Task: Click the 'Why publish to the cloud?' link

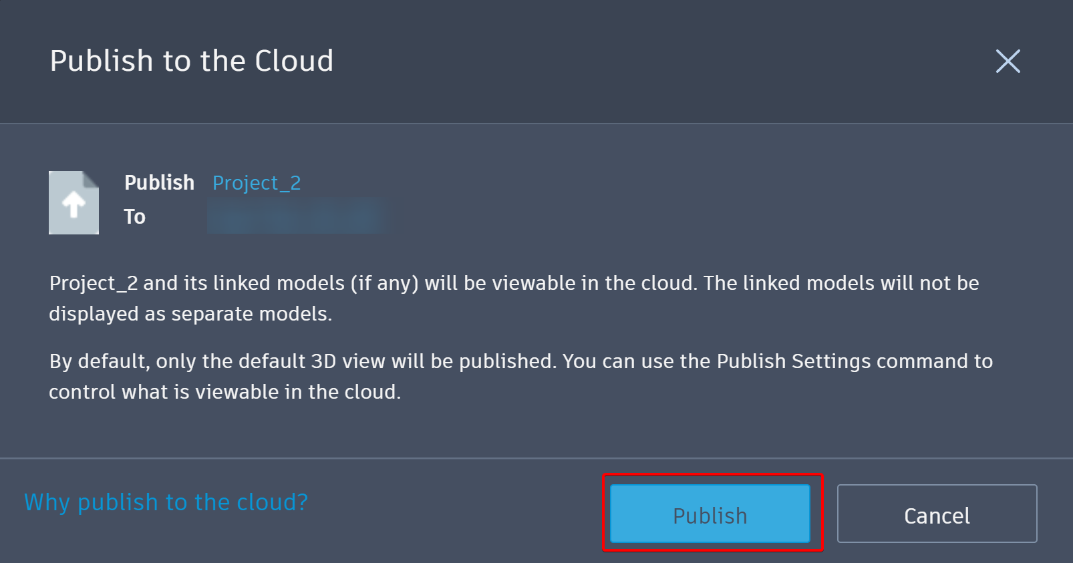Action: [164, 502]
